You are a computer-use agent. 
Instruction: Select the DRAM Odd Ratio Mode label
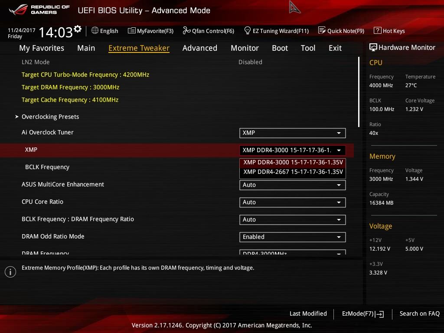(53, 236)
